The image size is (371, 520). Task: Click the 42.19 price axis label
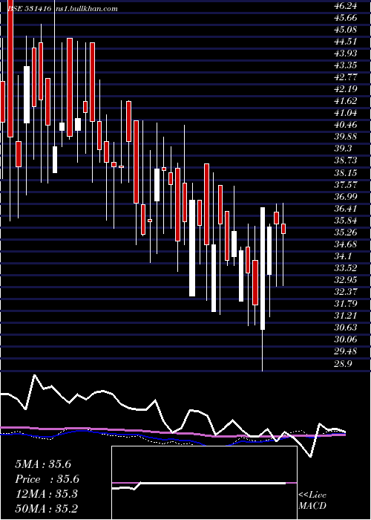point(345,89)
